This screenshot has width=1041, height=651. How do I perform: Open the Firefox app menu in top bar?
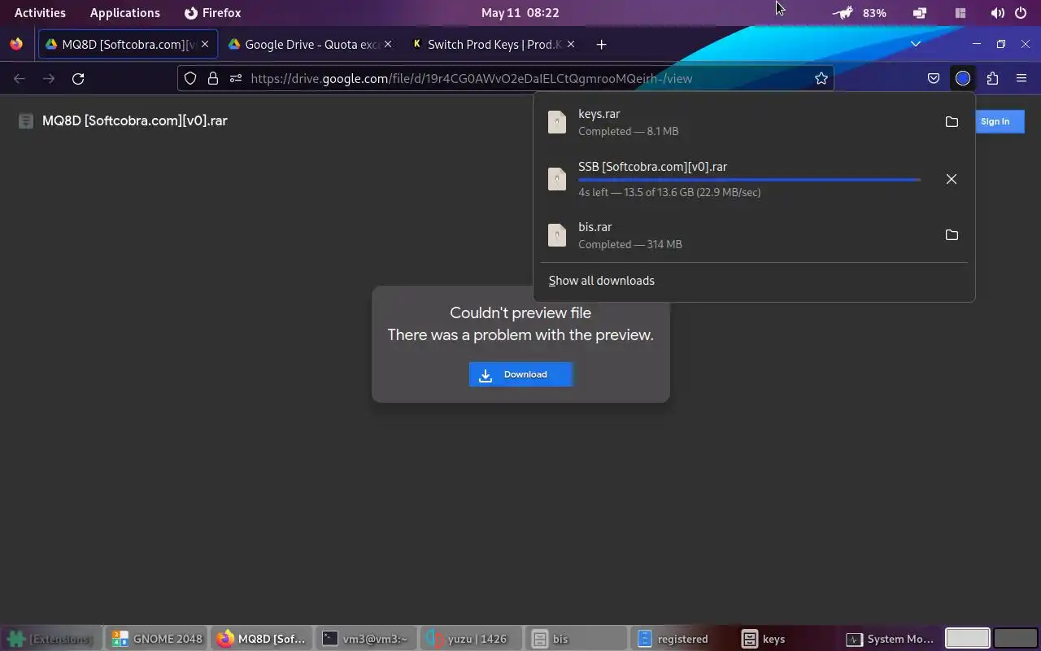(x=212, y=13)
